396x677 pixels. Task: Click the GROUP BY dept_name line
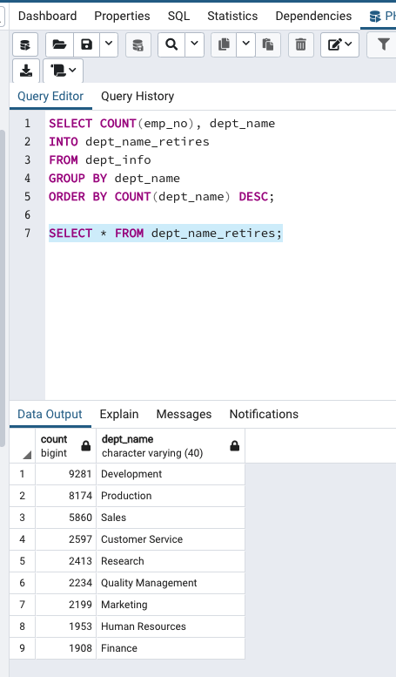point(114,179)
